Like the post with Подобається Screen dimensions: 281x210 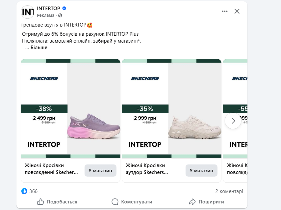[x=57, y=202]
